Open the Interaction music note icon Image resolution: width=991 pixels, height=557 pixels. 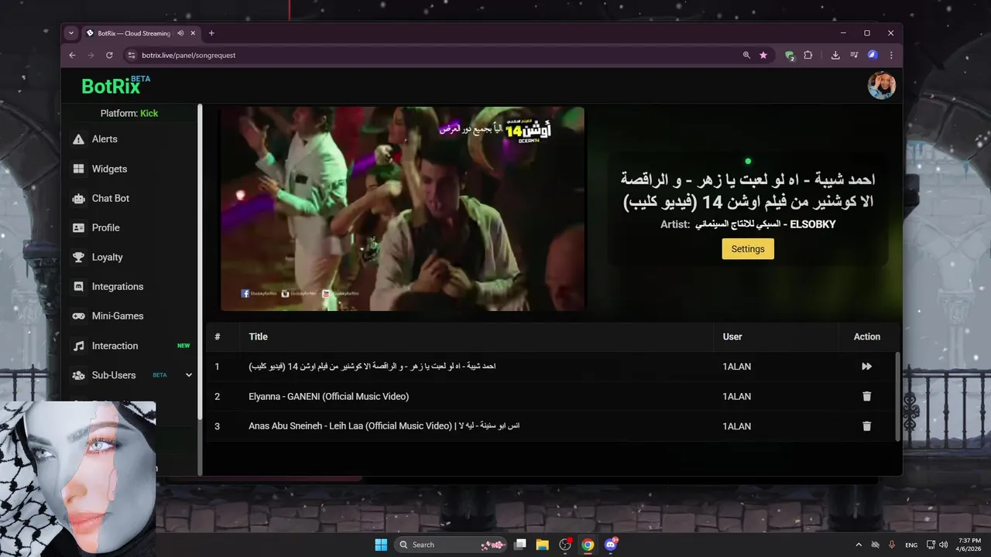click(x=78, y=346)
